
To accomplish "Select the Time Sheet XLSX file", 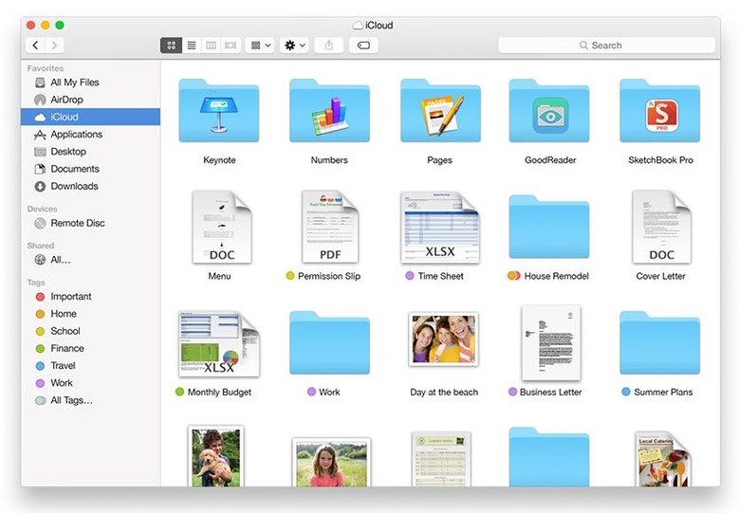I will click(x=440, y=227).
